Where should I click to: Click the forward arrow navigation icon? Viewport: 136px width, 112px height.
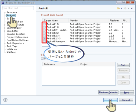(x=125, y=8)
